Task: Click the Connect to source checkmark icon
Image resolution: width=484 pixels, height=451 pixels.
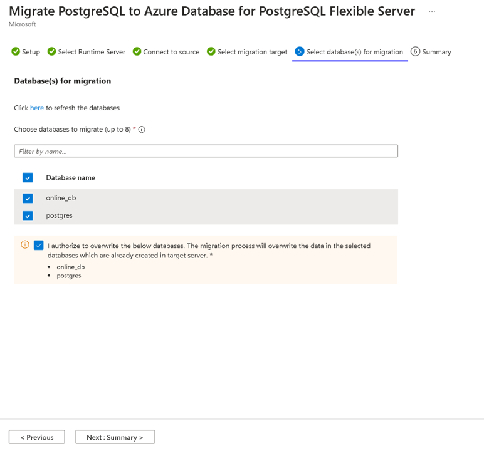Action: click(137, 52)
